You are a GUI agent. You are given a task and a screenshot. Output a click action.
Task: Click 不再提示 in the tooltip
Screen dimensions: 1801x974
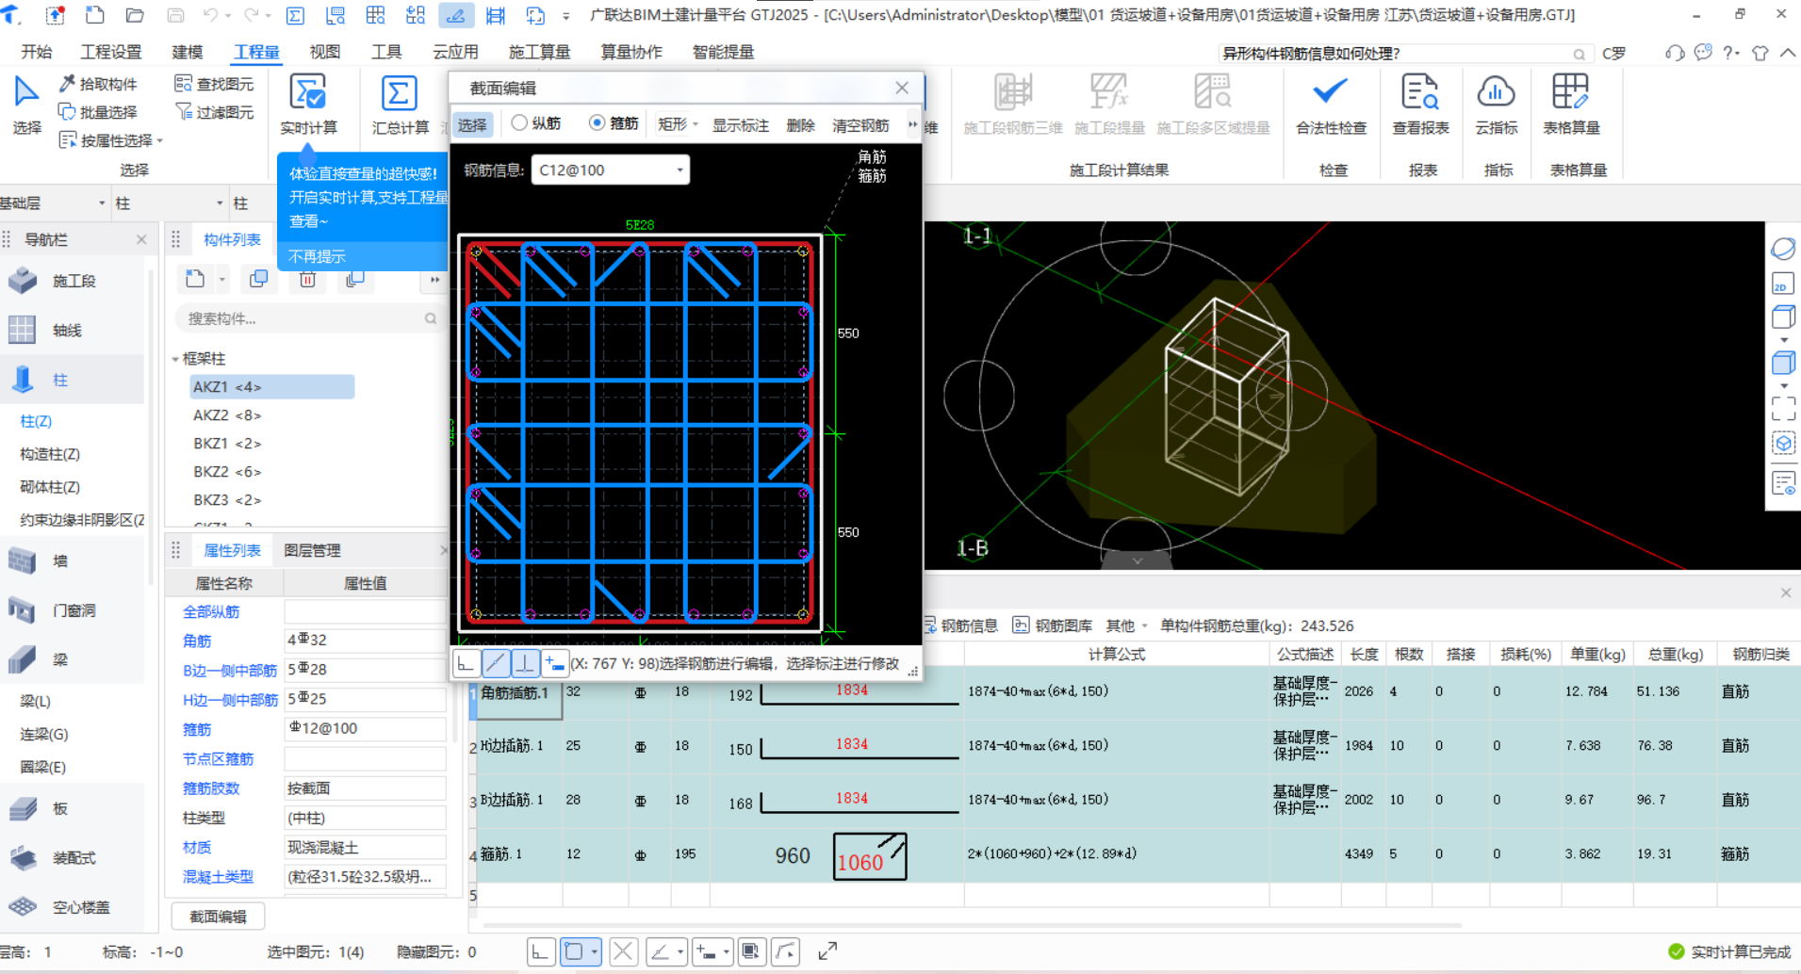tap(317, 256)
